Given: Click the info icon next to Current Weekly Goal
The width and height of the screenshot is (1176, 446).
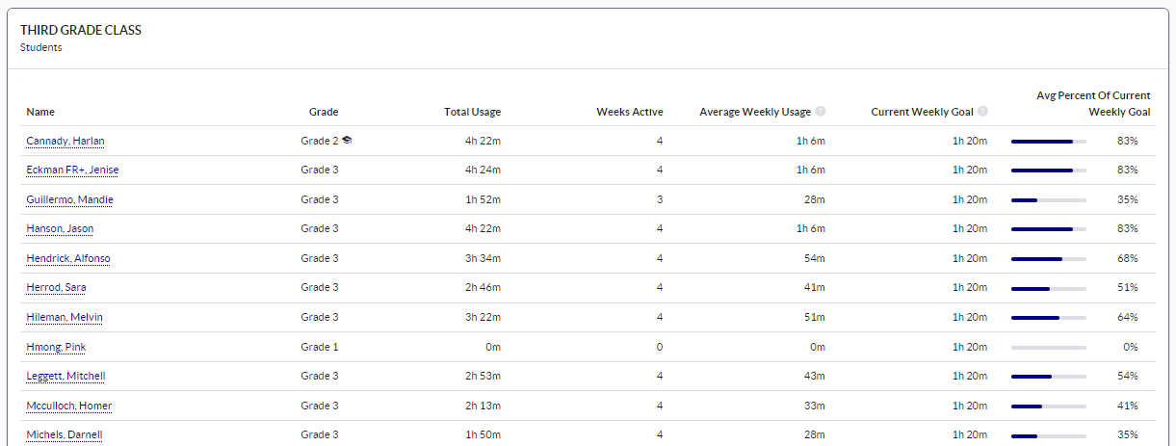Looking at the screenshot, I should click(x=982, y=112).
